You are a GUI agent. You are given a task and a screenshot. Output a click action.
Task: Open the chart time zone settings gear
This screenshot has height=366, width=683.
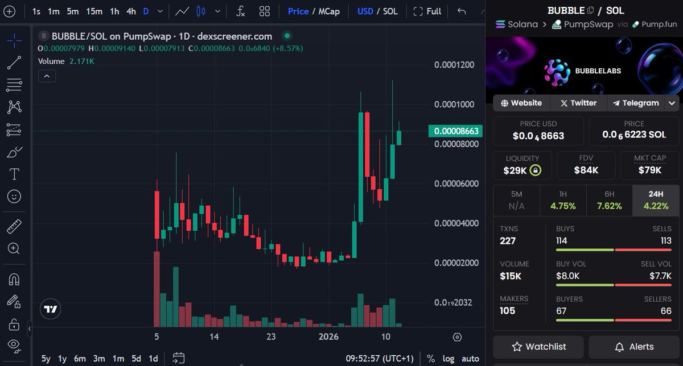coord(457,337)
